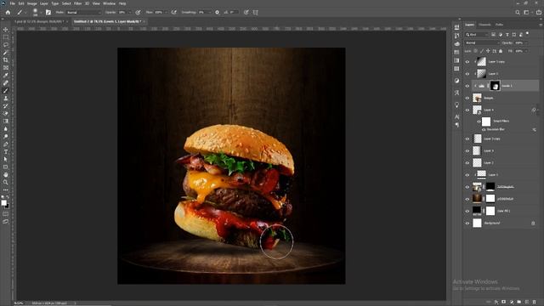Hide the Color Fill 1 layer
This screenshot has height=306, width=544.
467,211
